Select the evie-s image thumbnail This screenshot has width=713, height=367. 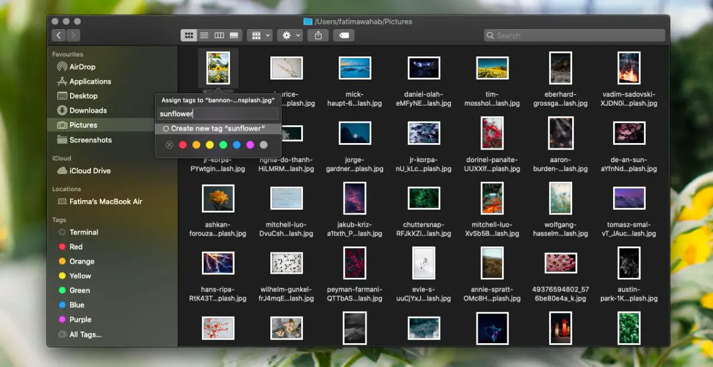coord(424,263)
